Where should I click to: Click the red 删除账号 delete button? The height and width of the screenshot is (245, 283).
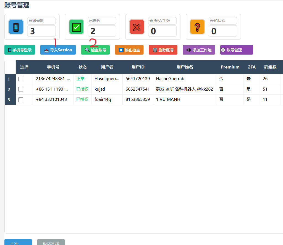[163, 50]
